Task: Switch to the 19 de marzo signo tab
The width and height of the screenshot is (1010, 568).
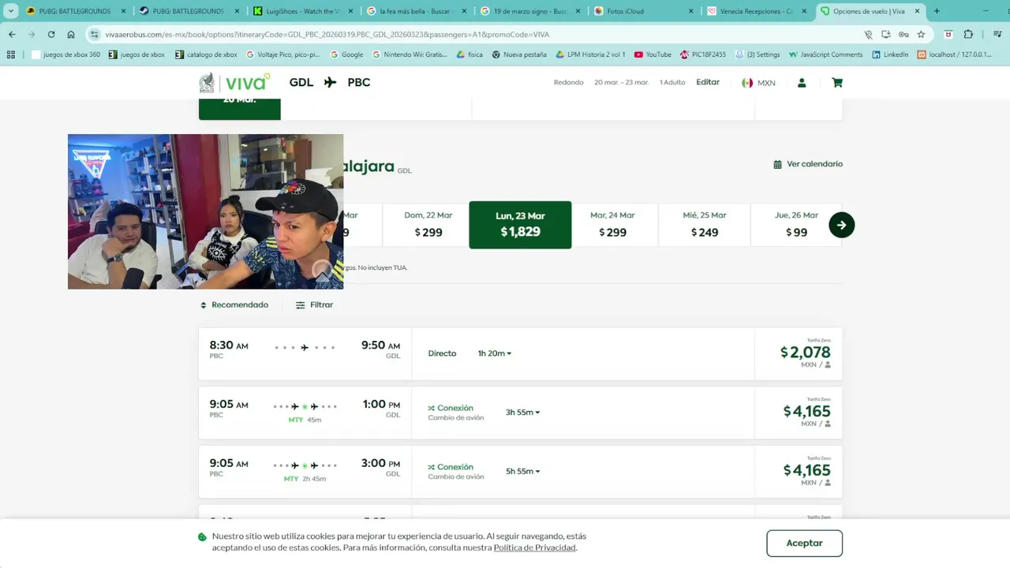Action: [531, 11]
